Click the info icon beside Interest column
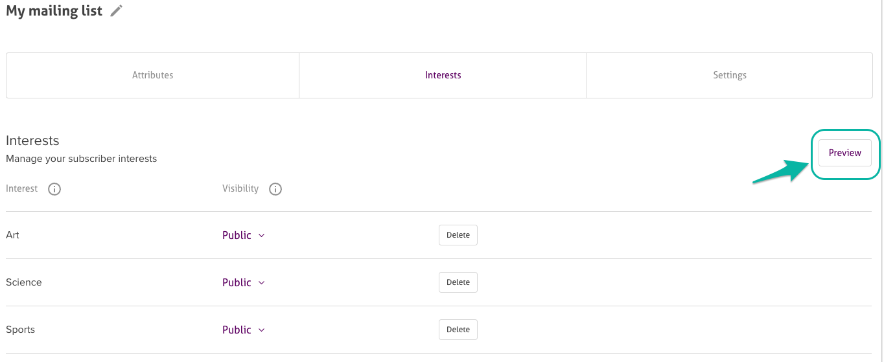This screenshot has height=362, width=884. pos(54,189)
